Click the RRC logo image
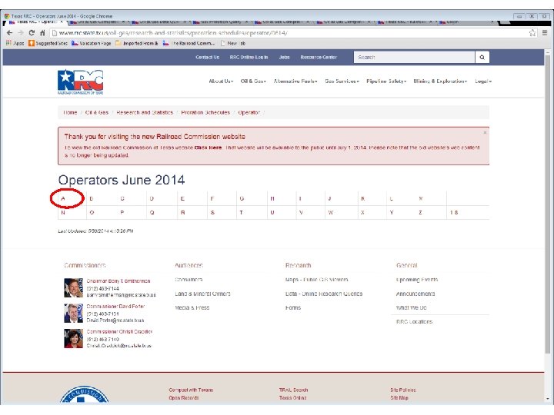This screenshot has height=415, width=554. [81, 82]
